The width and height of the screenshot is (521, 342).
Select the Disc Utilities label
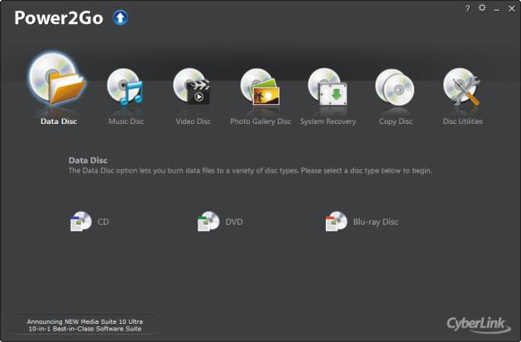click(462, 121)
